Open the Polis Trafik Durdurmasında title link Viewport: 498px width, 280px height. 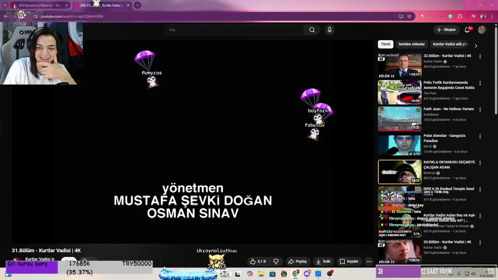(449, 85)
